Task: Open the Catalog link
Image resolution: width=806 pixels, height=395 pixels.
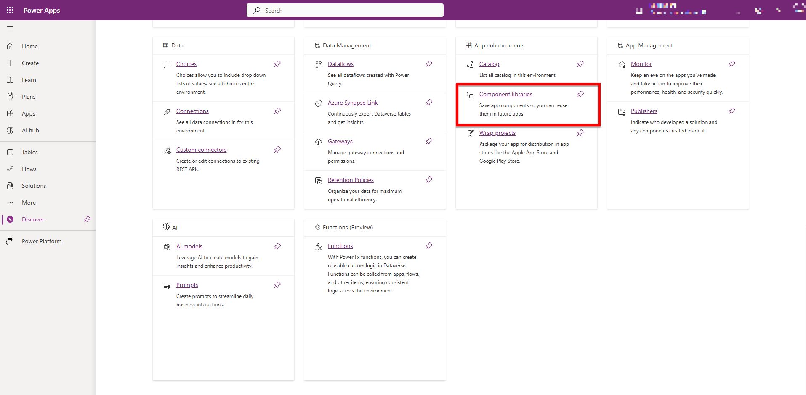Action: click(489, 64)
